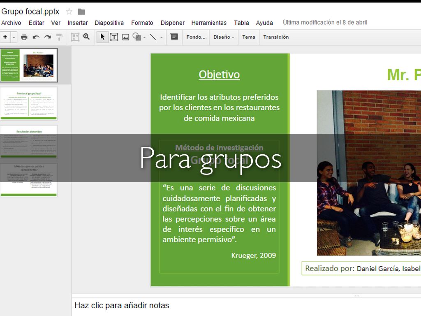Redo the last action
421x316 pixels.
click(47, 37)
